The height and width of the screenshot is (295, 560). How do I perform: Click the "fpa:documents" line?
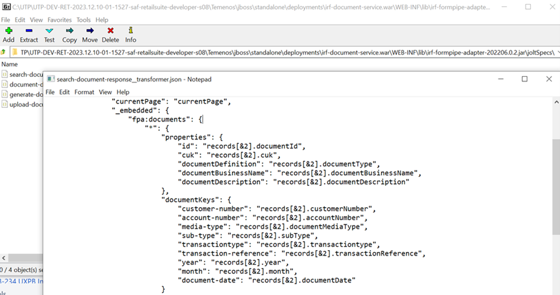(x=165, y=119)
